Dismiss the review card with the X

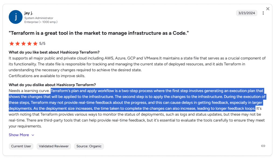(268, 8)
